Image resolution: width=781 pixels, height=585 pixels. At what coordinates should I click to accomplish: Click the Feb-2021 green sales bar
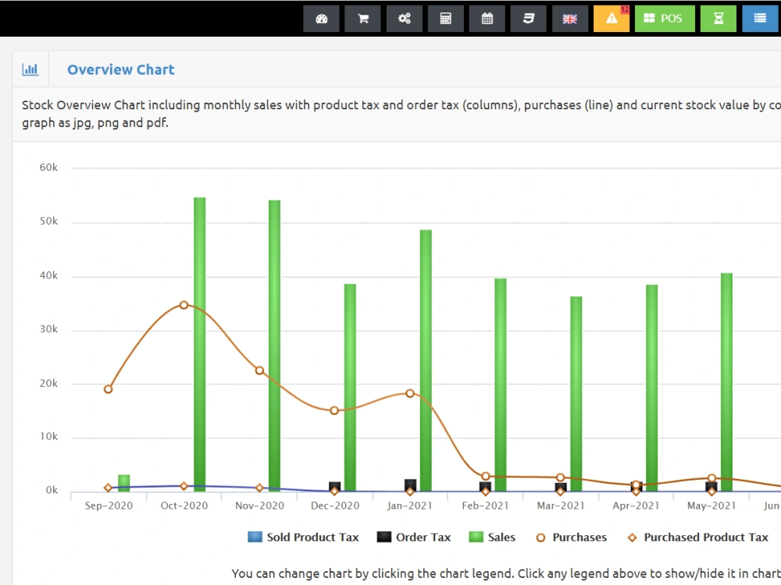(501, 385)
